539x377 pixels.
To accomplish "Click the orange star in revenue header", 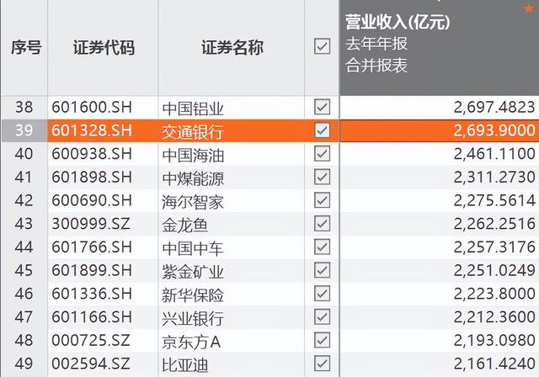I will [x=530, y=8].
